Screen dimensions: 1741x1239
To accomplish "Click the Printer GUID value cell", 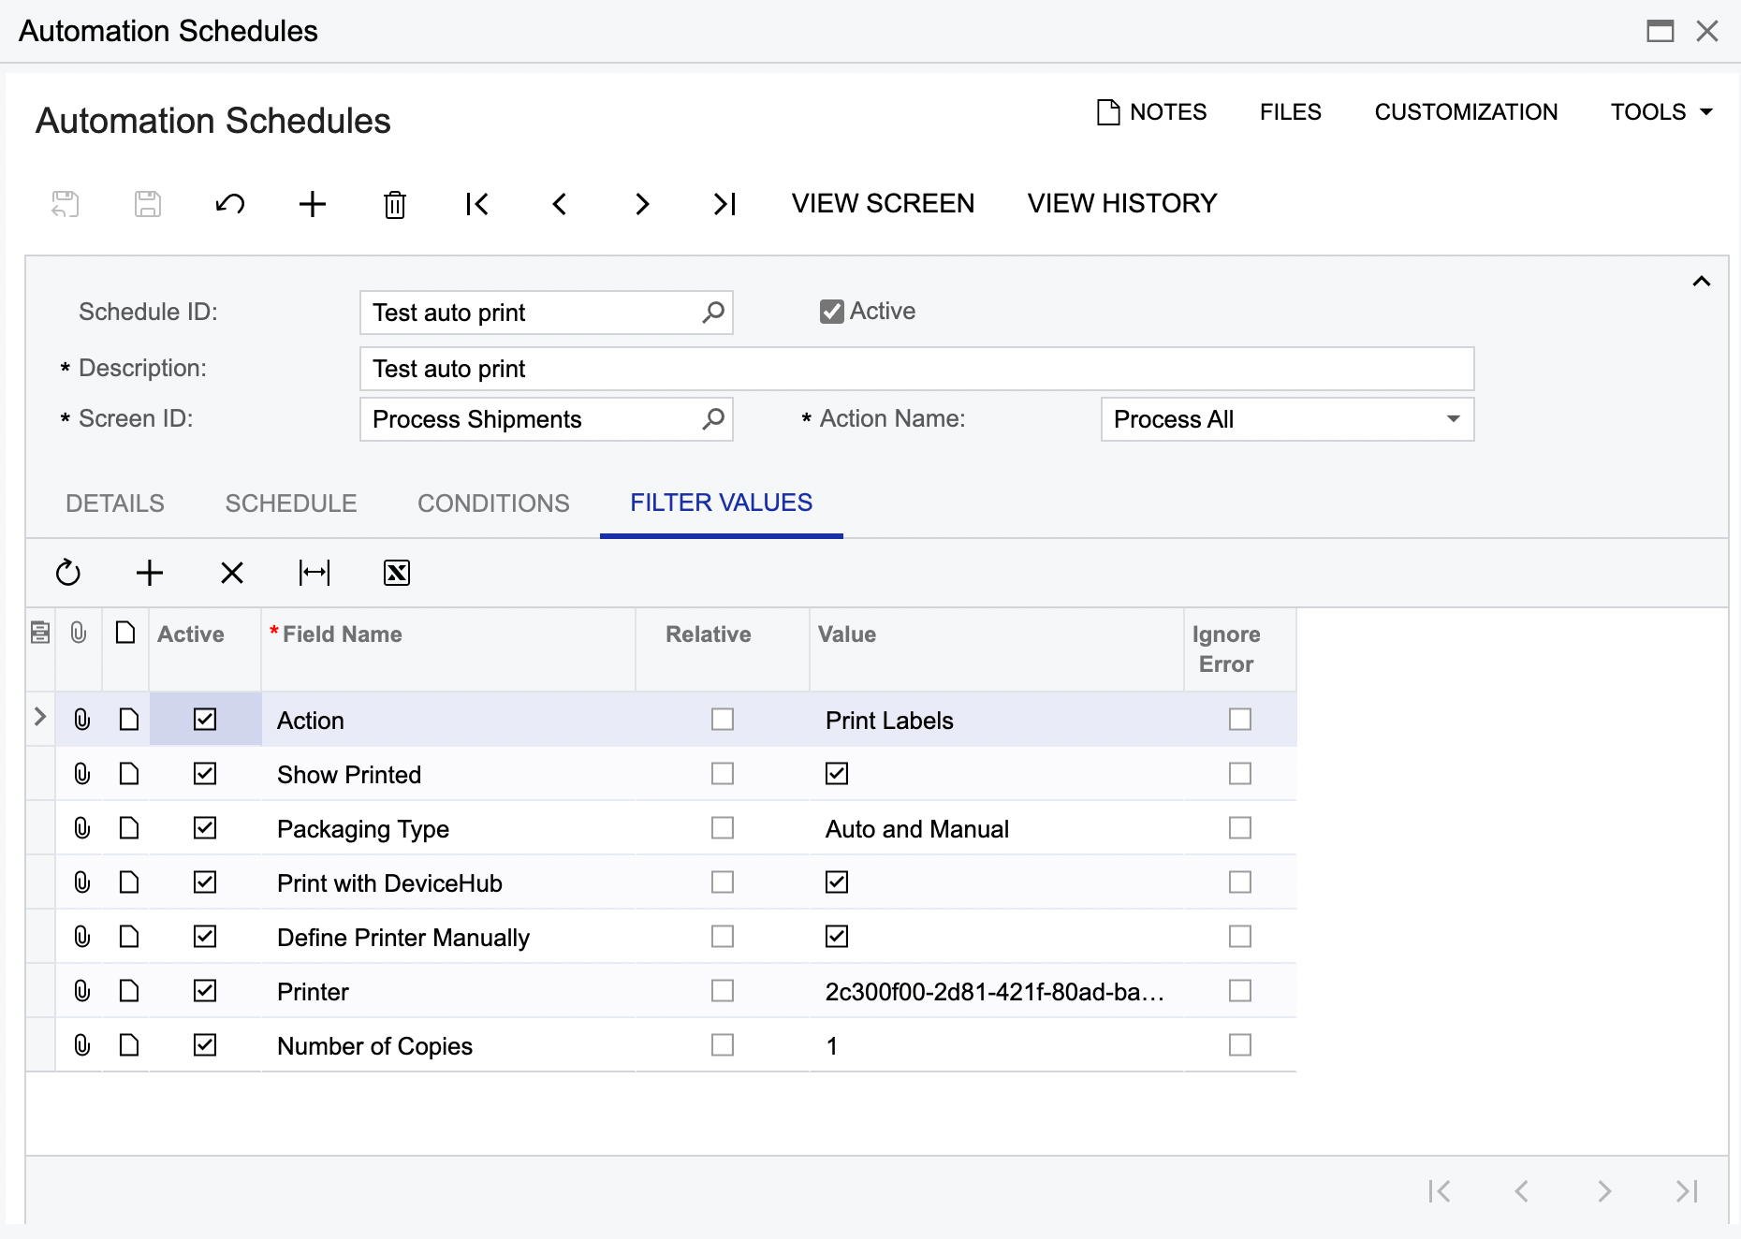I will tap(996, 990).
